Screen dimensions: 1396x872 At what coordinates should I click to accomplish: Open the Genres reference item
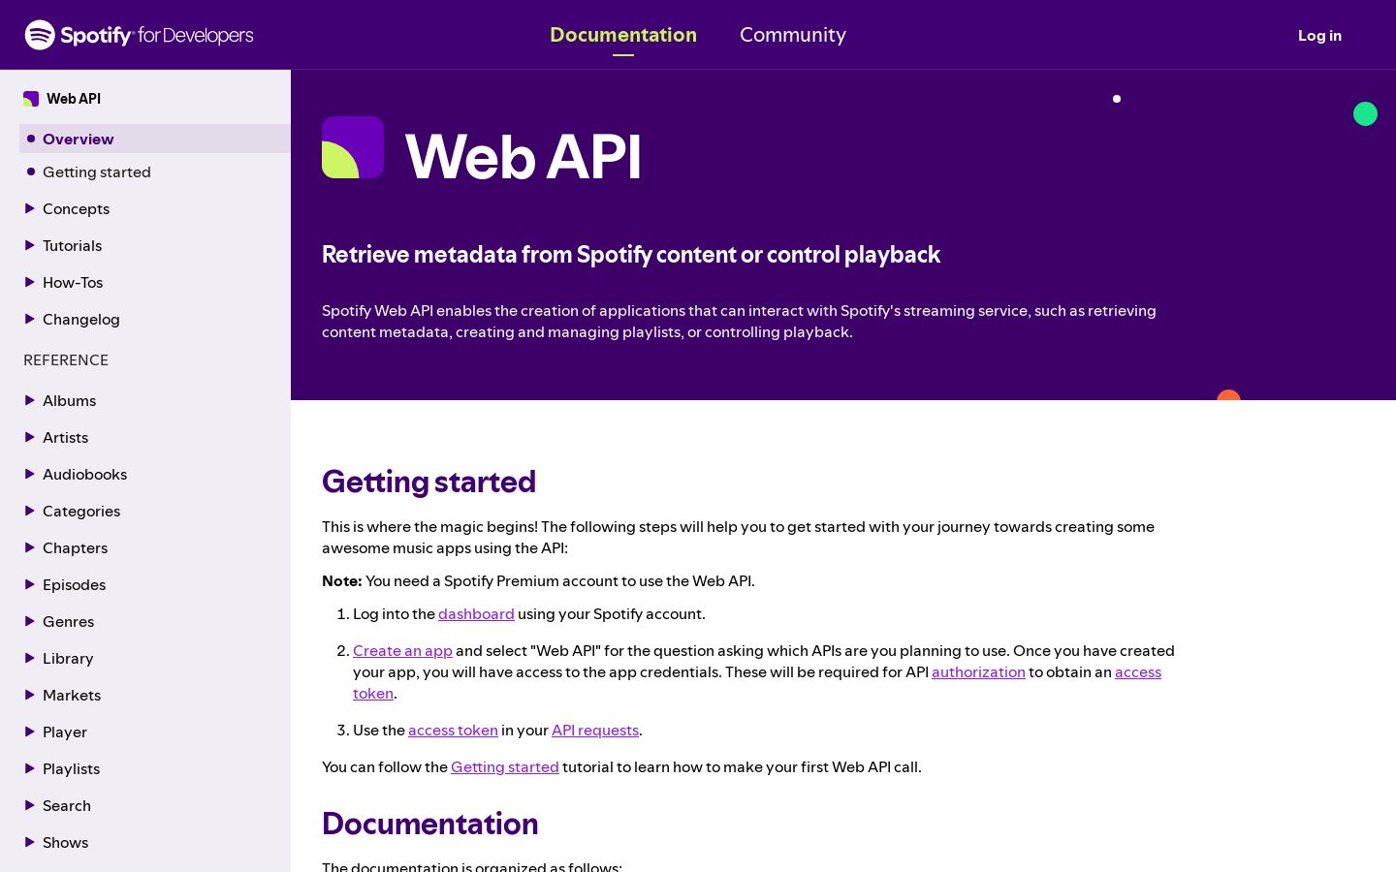[68, 621]
